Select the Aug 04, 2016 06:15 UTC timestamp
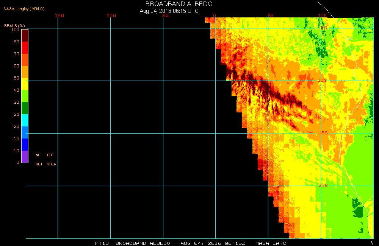This screenshot has height=246, width=379. pos(169,11)
